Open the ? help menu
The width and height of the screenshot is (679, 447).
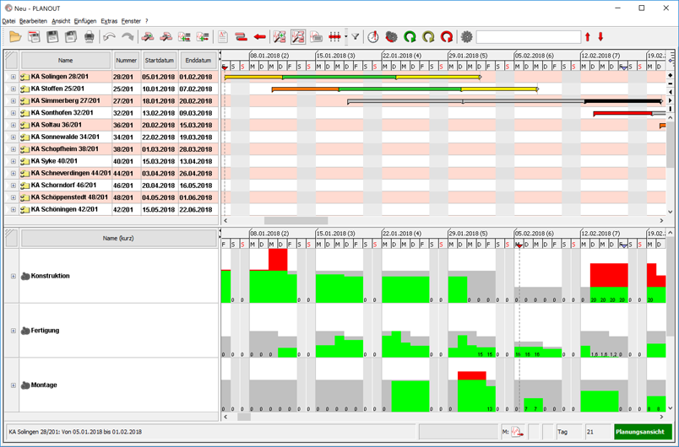click(147, 21)
